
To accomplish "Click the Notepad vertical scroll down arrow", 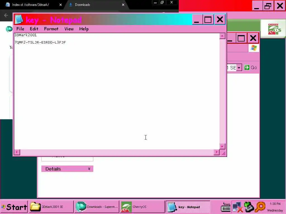I will (222, 146).
